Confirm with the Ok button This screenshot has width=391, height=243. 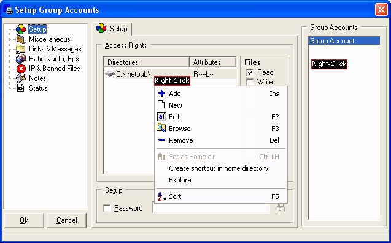(24, 220)
